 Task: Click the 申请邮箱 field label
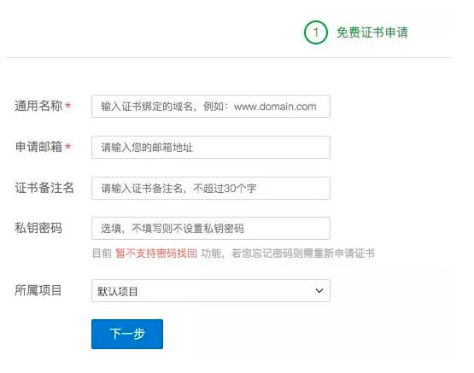tap(38, 147)
